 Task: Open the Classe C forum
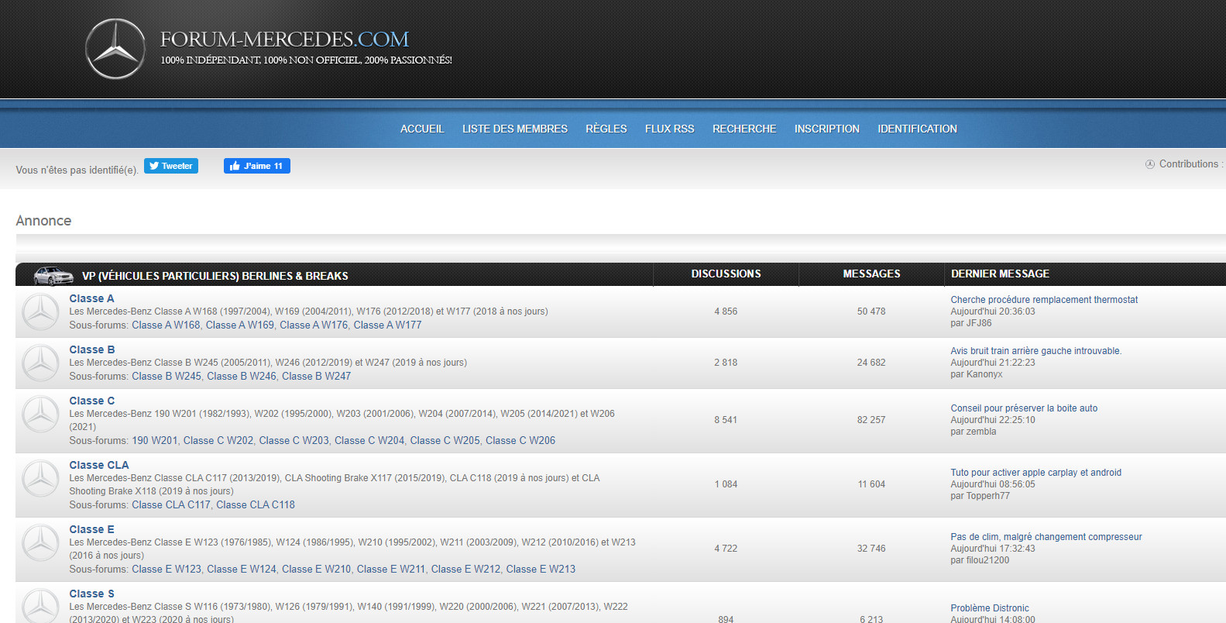point(92,401)
